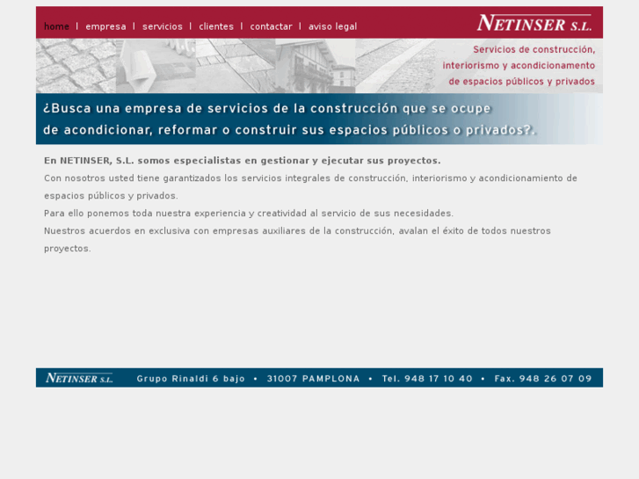Click footer text '31007 PAMPLONA'

(x=314, y=379)
